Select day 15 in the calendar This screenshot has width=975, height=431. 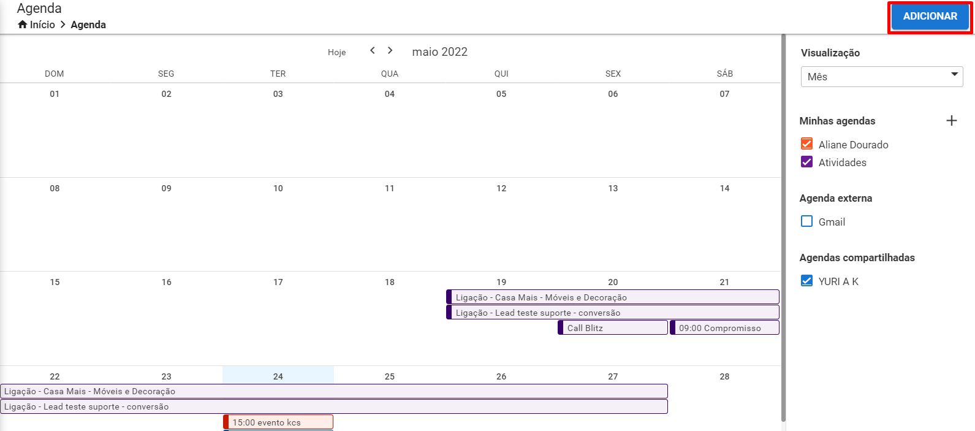tap(55, 282)
